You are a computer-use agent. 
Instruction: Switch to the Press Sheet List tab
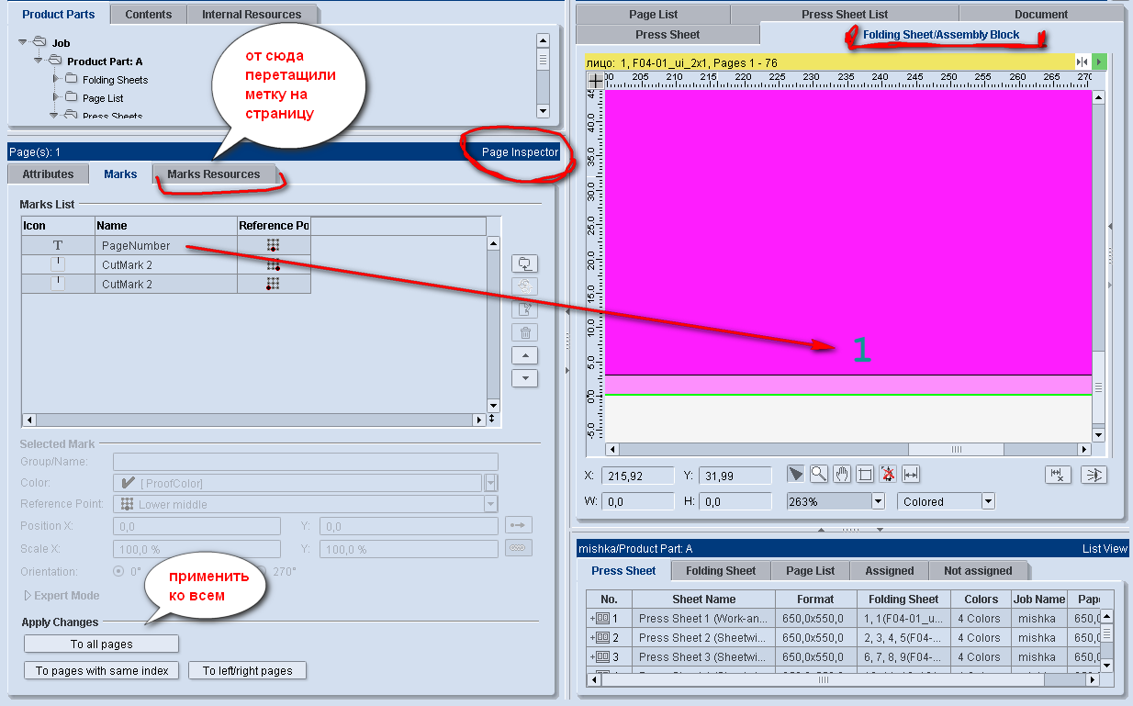click(845, 14)
